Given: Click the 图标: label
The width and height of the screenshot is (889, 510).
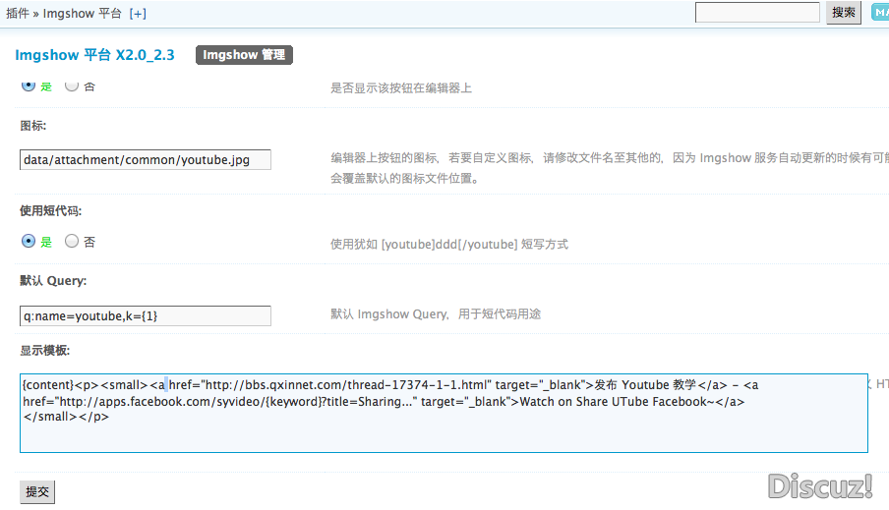Looking at the screenshot, I should [32, 126].
